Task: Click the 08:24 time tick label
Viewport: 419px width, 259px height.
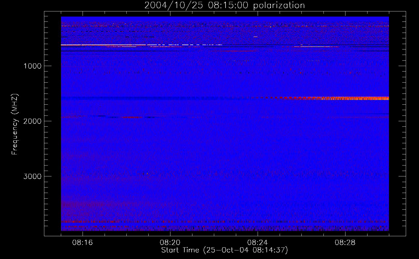Action: (x=258, y=243)
